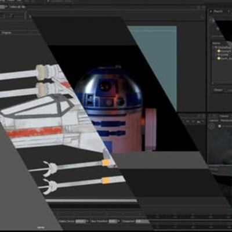This screenshot has width=232, height=232.
Task: Click the pencil edit icon above the viewport
Action: (202, 17)
